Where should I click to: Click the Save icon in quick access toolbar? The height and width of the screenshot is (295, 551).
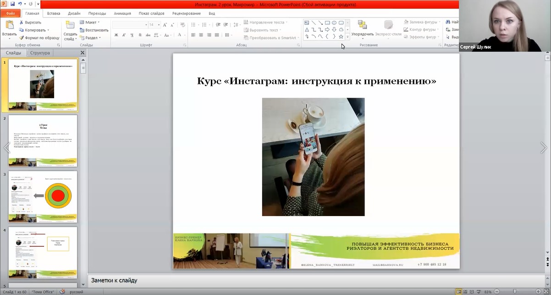(x=12, y=4)
